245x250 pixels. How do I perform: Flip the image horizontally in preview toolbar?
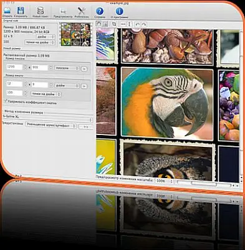(x=123, y=24)
